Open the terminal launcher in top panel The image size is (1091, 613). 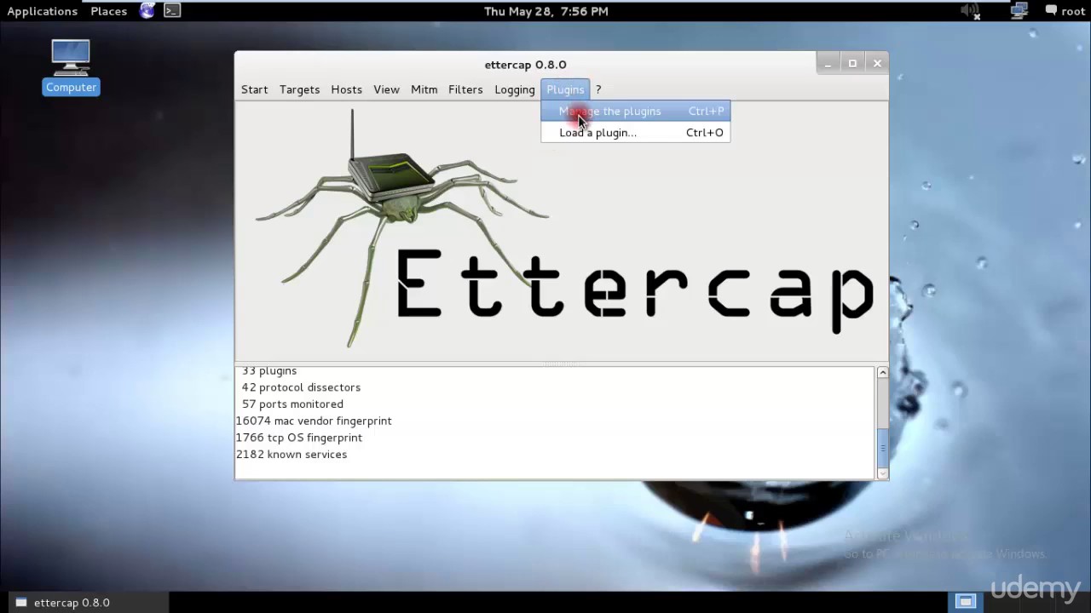(x=172, y=11)
